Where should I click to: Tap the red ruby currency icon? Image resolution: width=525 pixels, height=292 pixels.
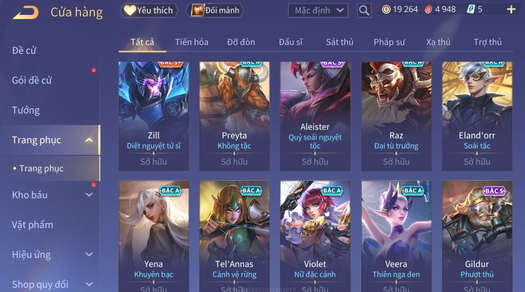click(x=428, y=9)
